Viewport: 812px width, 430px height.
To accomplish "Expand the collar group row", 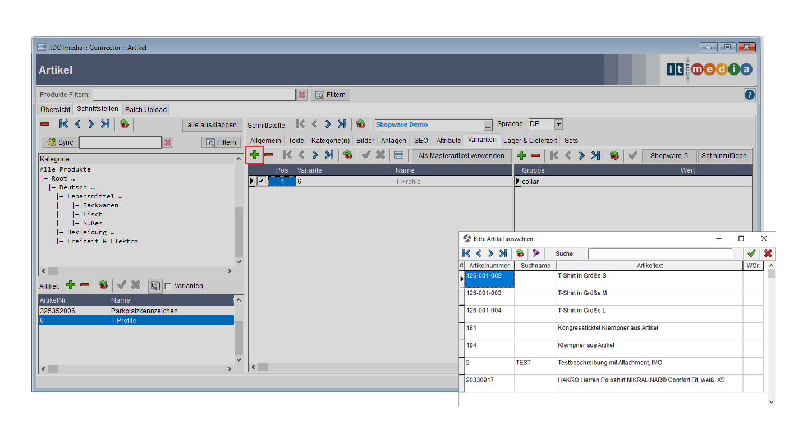I will coord(518,181).
